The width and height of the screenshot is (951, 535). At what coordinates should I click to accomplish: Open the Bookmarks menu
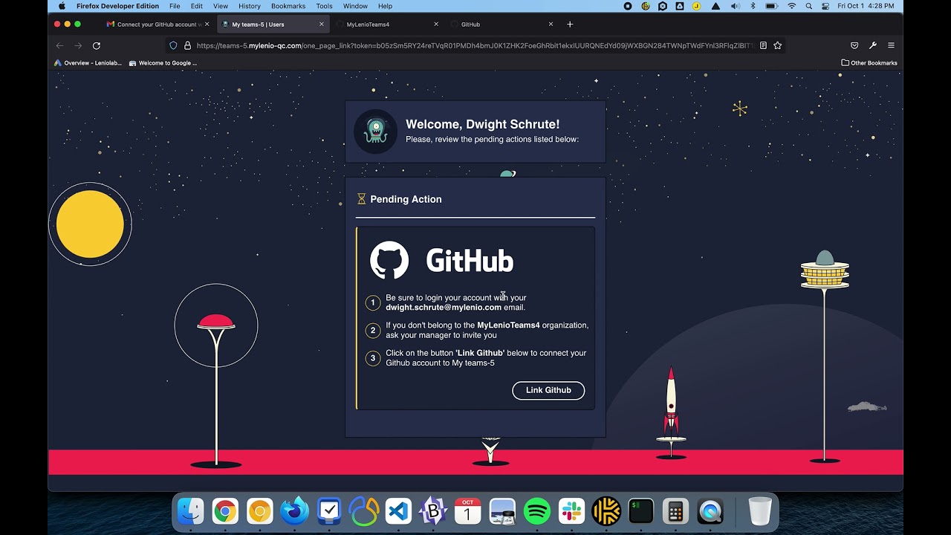(x=288, y=6)
